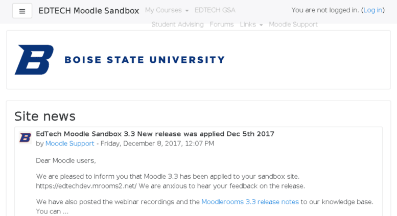Click the caret arrow next to Links
397x216 pixels.
pos(261,25)
